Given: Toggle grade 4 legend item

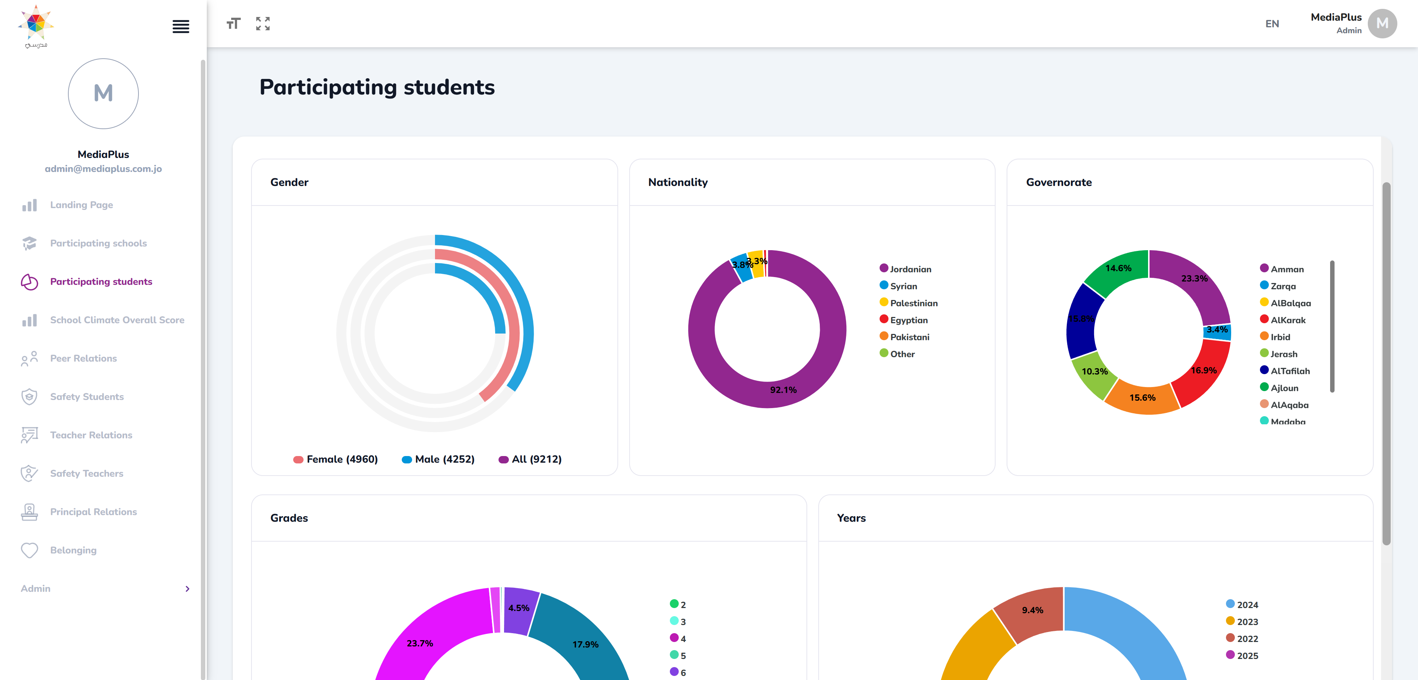Looking at the screenshot, I should [678, 639].
